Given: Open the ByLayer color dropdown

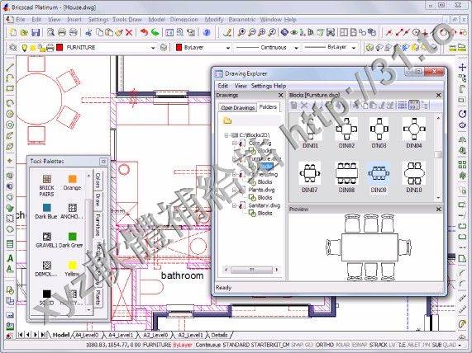Looking at the screenshot, I should [x=228, y=48].
